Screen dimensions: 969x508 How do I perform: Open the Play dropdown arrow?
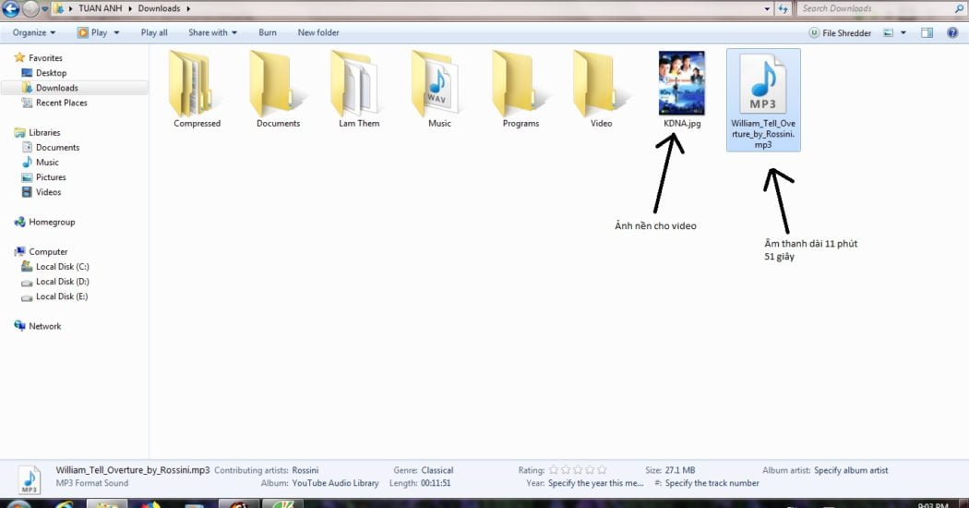[x=116, y=33]
